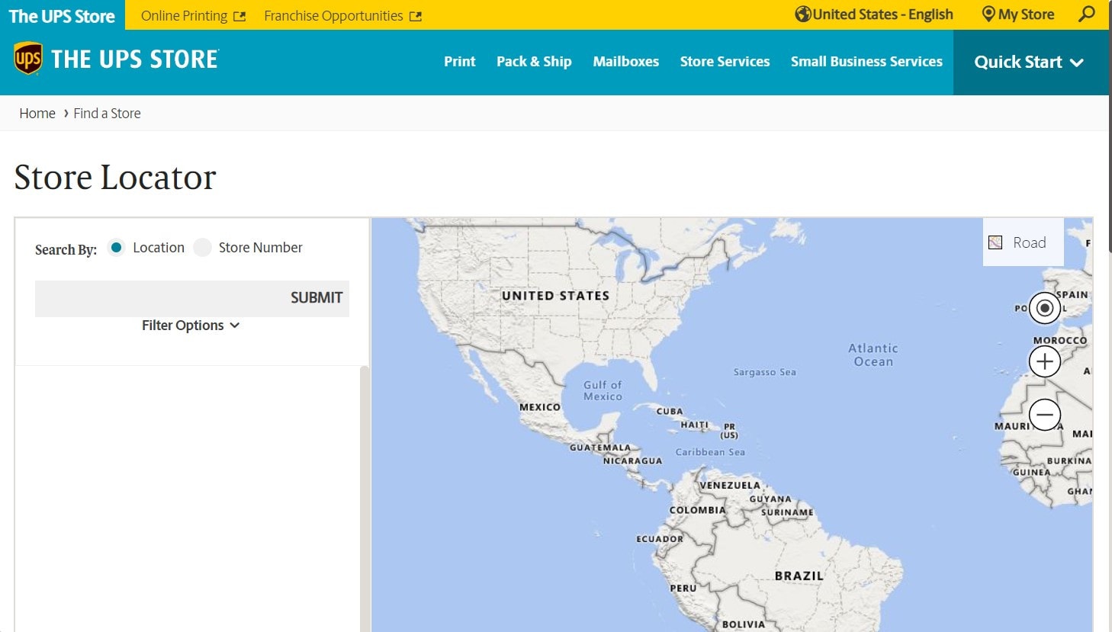Screen dimensions: 1112x632
Task: Open the Print menu
Action: [460, 62]
